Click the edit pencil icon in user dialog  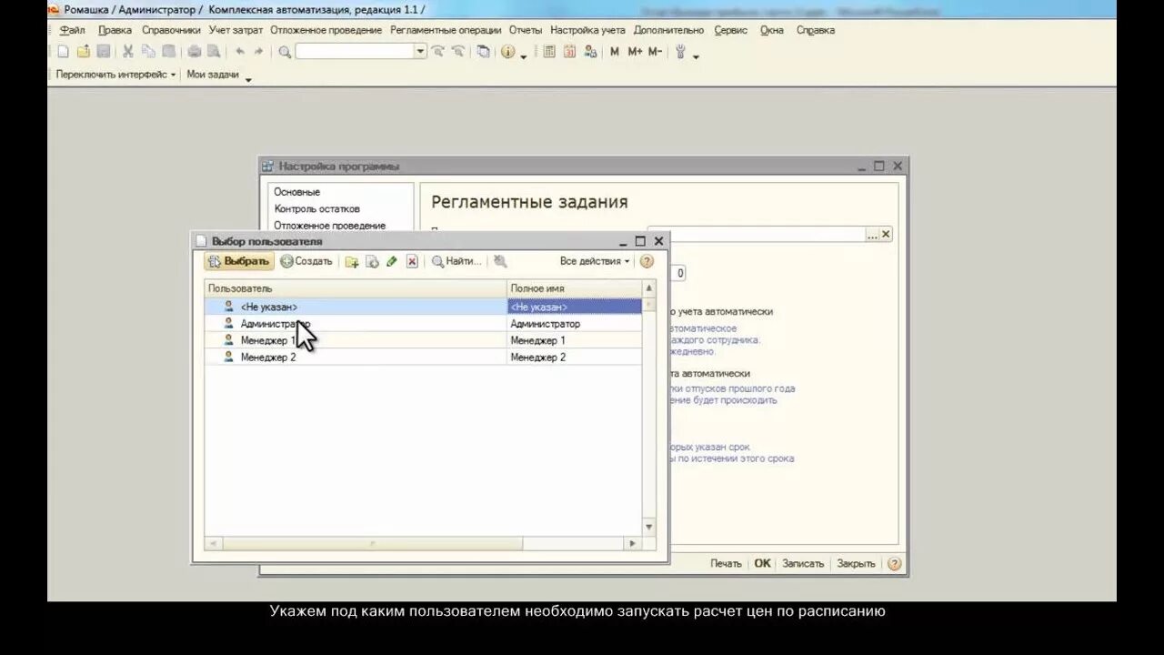pos(392,261)
